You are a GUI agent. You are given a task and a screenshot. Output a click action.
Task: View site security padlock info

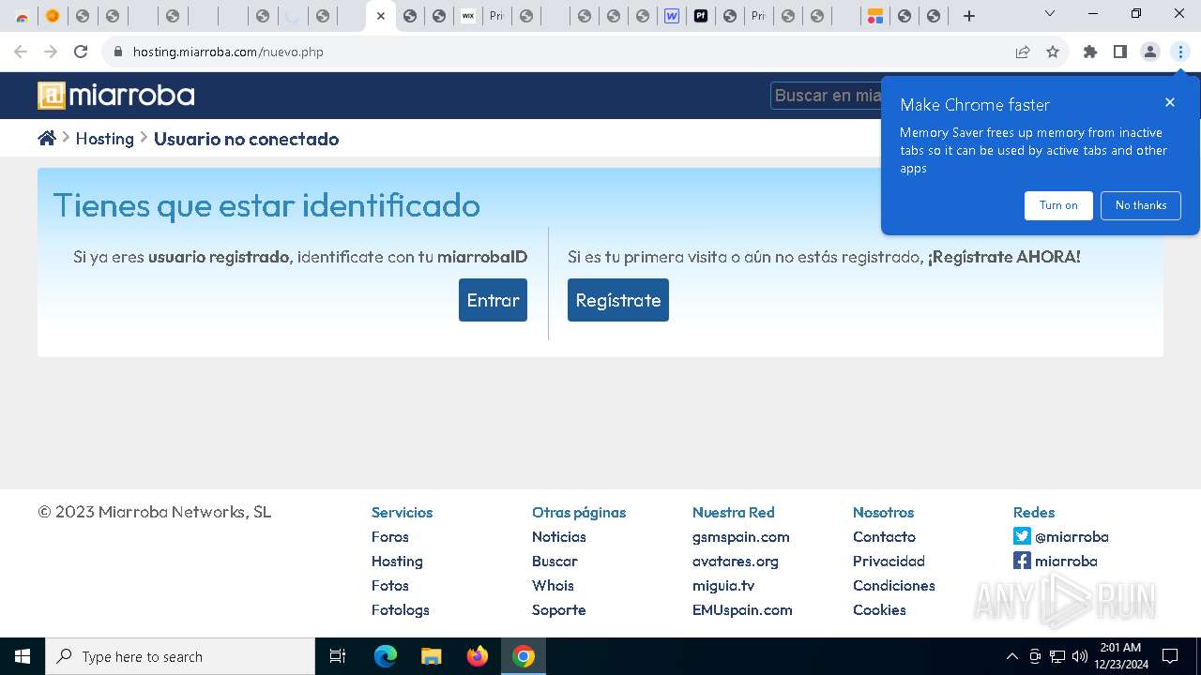pos(118,52)
